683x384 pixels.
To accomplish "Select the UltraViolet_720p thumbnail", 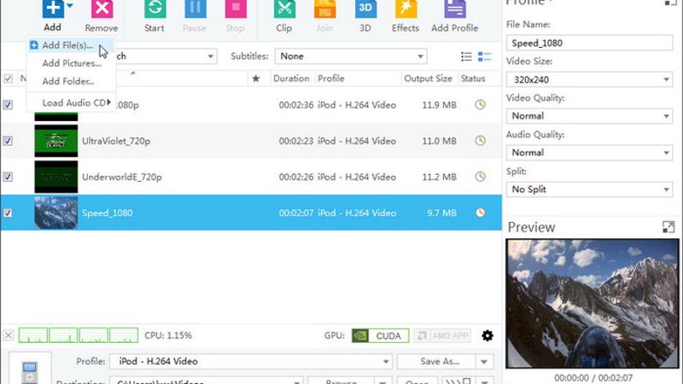I will point(56,141).
